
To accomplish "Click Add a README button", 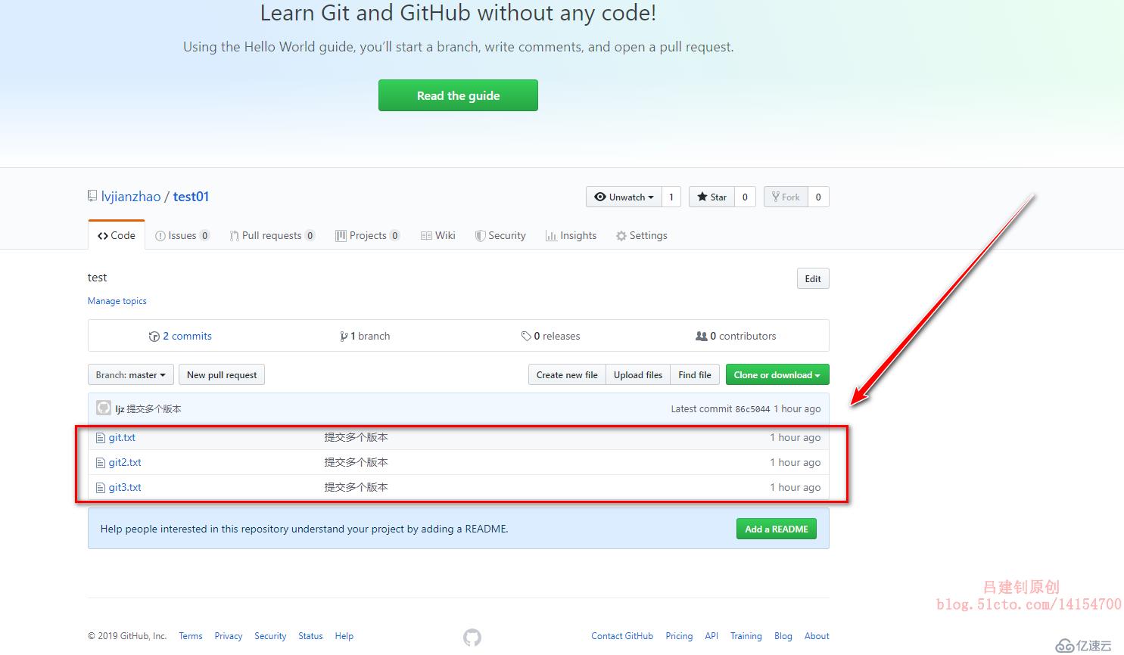I will [x=777, y=529].
